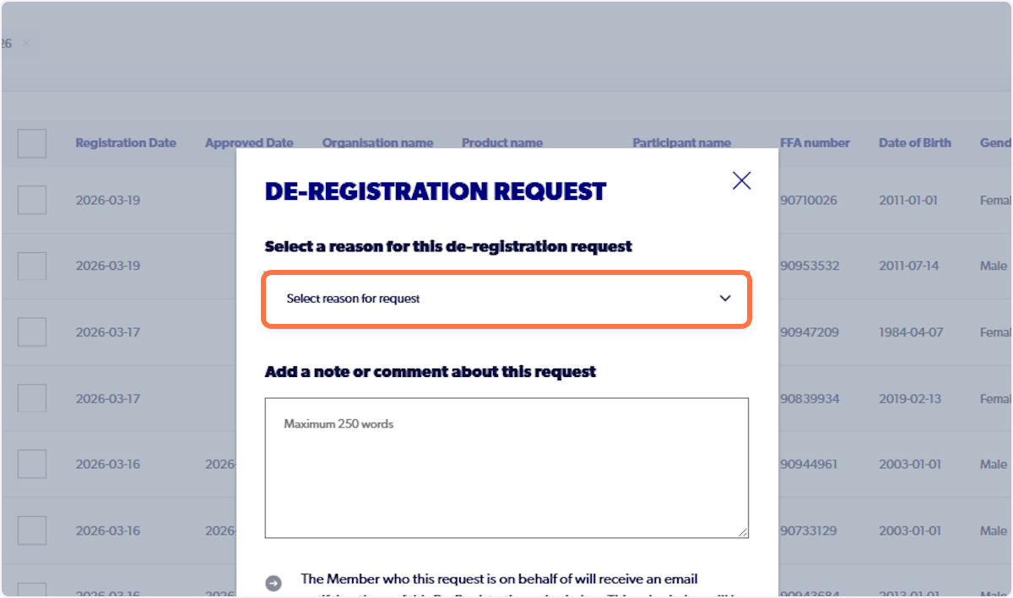
Task: Tick the checkbox beside the 2026-03-17 record
Action: (x=31, y=331)
